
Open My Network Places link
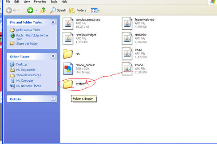tap(29, 86)
